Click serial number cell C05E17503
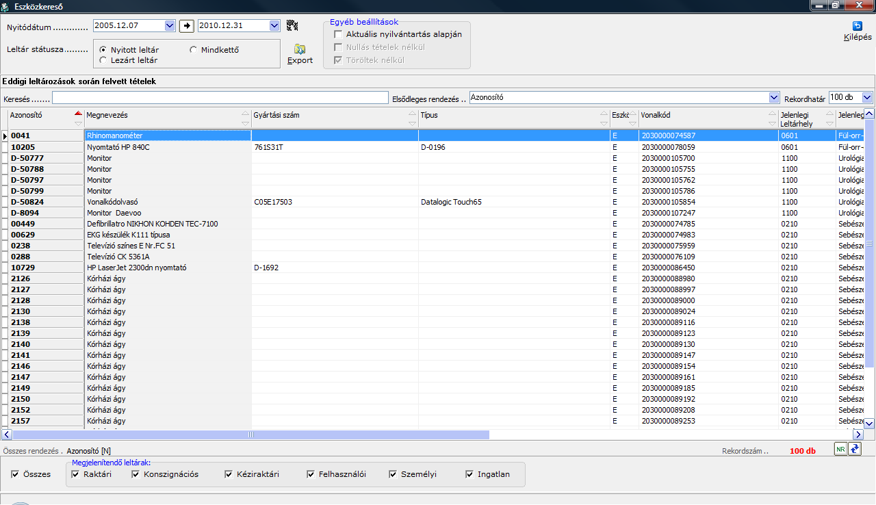 click(x=335, y=202)
